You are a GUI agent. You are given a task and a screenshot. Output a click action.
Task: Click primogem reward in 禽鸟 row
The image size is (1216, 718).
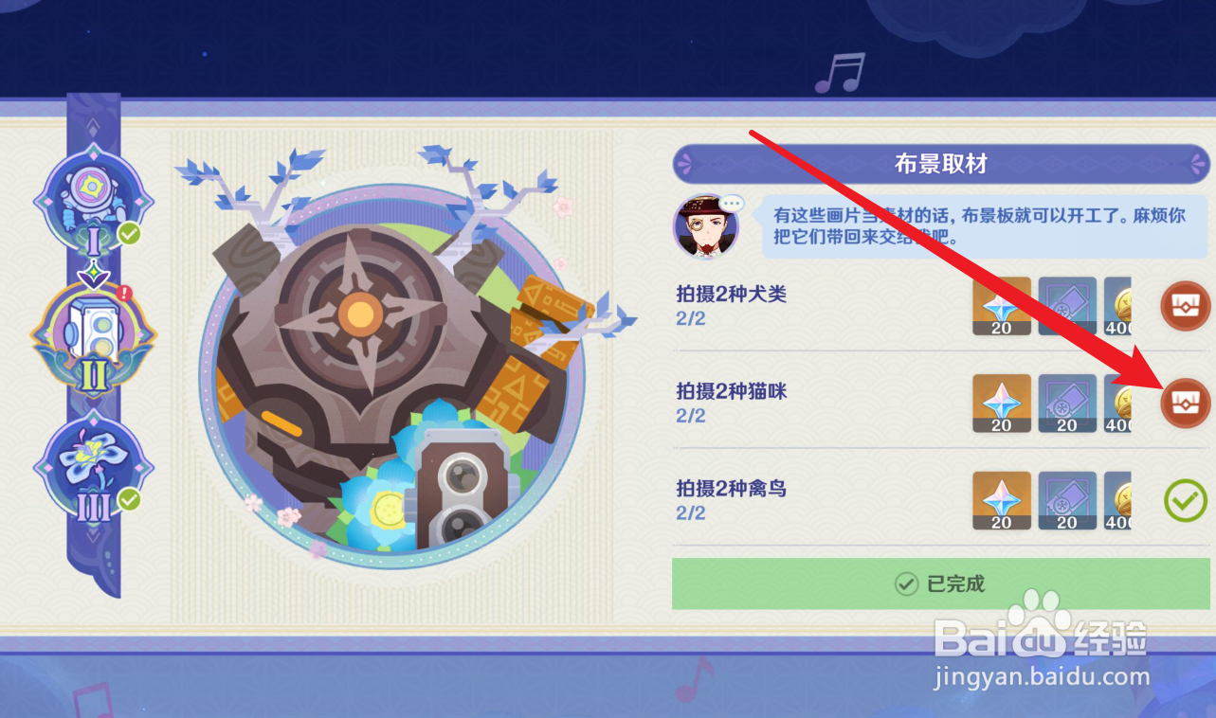point(1002,501)
